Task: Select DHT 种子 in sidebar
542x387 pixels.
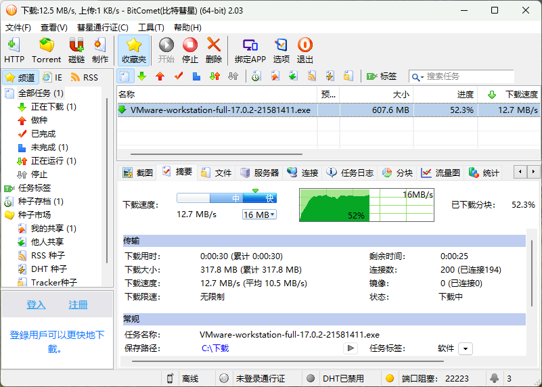Action: (x=49, y=269)
